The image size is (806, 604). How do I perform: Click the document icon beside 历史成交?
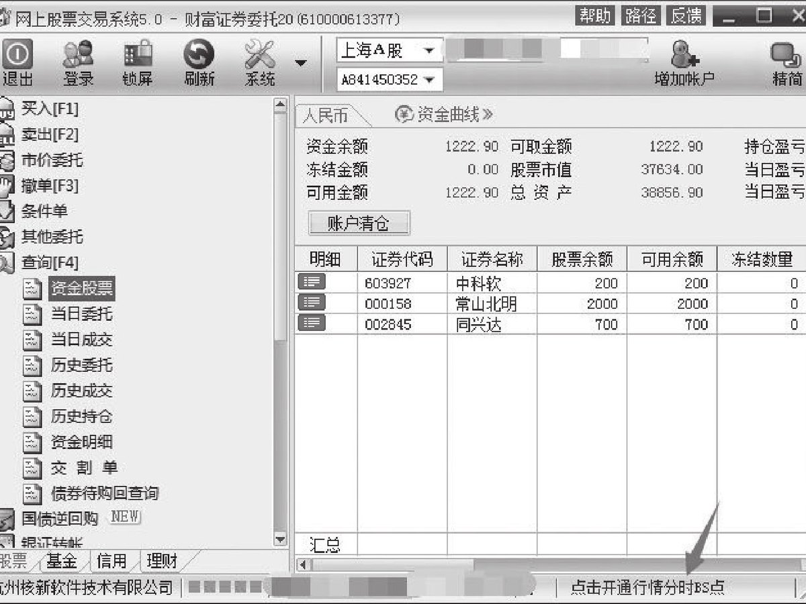[x=33, y=391]
